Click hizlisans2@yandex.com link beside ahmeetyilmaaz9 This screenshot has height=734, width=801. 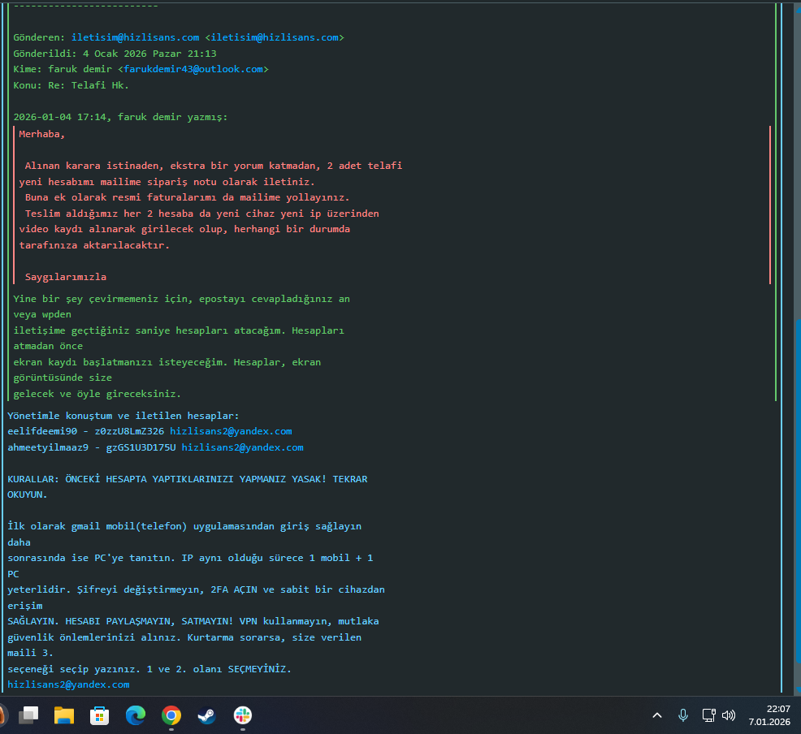243,447
